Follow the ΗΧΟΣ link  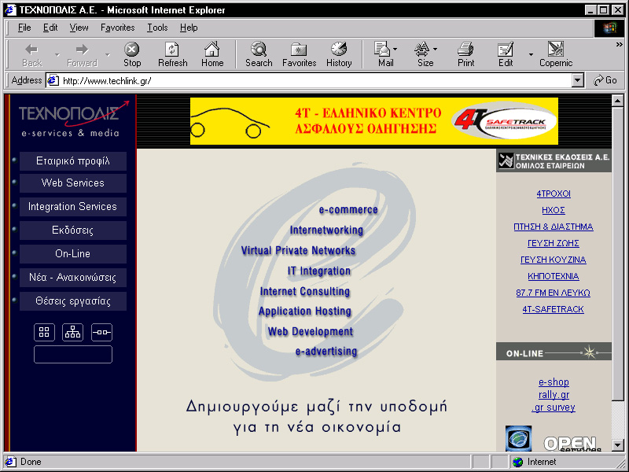(554, 210)
